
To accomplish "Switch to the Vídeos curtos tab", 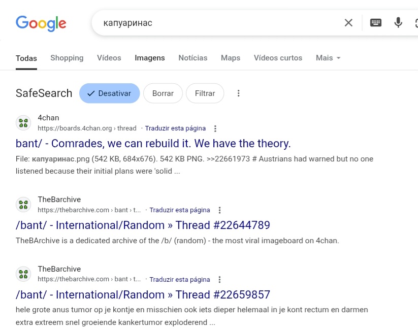I will [x=278, y=58].
